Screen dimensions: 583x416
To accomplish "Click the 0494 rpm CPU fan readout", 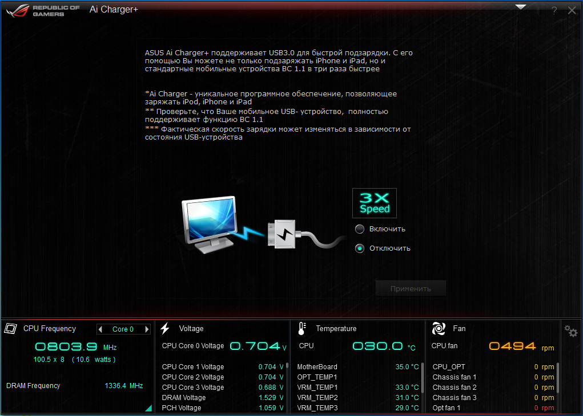I will tap(521, 346).
